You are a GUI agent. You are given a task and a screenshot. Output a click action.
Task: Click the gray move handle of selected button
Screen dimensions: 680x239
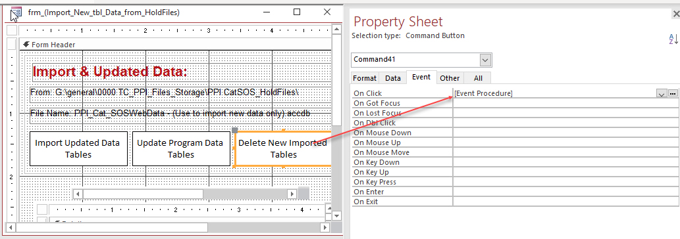click(234, 130)
